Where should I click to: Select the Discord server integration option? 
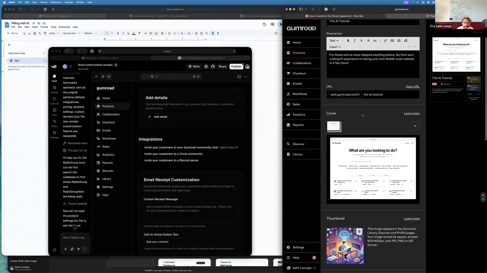141,161
